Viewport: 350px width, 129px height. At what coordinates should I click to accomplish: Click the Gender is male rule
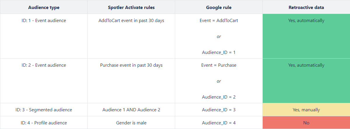point(131,123)
